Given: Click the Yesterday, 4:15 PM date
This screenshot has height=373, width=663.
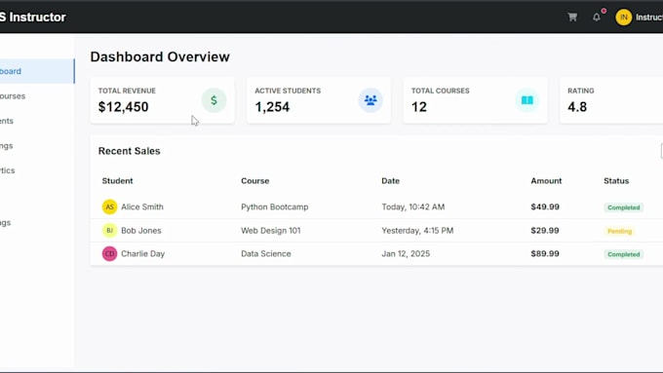Looking at the screenshot, I should point(417,231).
